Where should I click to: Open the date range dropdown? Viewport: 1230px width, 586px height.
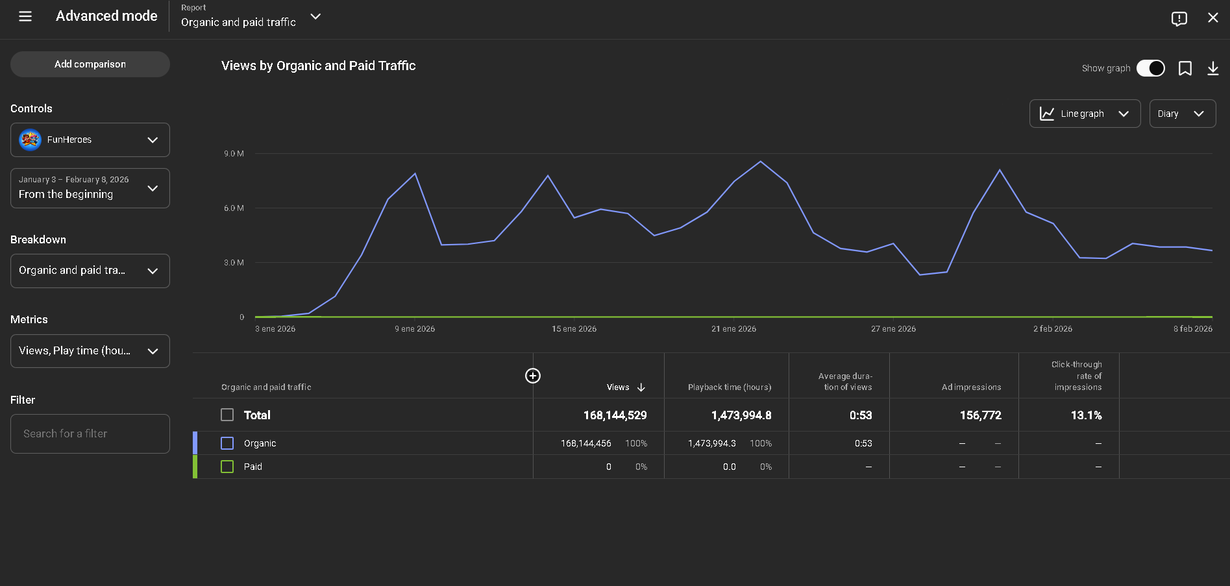[x=90, y=188]
